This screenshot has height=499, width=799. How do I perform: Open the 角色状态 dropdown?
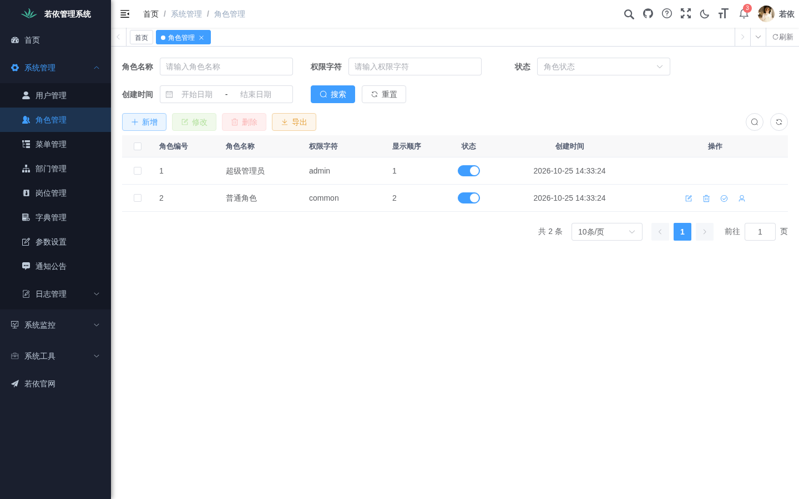click(604, 67)
